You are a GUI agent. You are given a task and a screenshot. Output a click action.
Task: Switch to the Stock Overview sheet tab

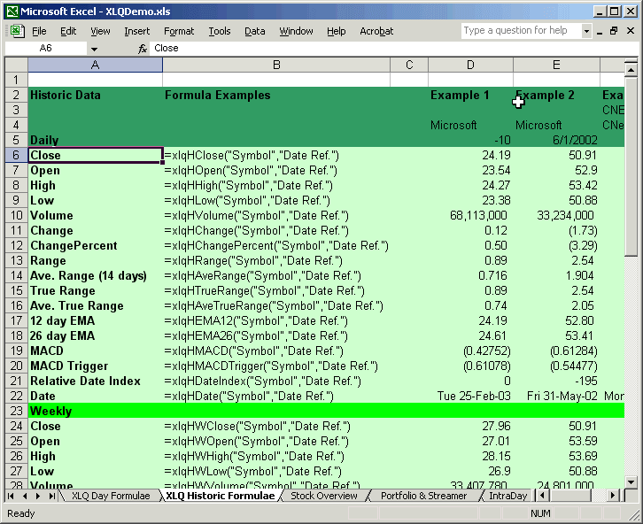[x=323, y=497]
